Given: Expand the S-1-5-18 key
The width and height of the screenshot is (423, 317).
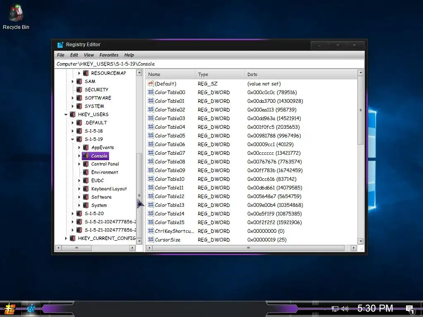Looking at the screenshot, I should pos(73,131).
